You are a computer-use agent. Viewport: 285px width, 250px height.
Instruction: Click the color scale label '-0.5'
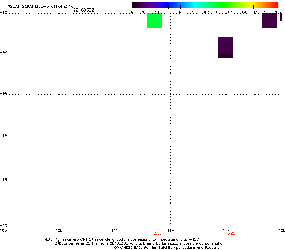coord(230,12)
